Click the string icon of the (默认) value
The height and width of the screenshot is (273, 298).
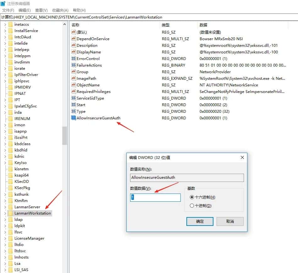73,32
